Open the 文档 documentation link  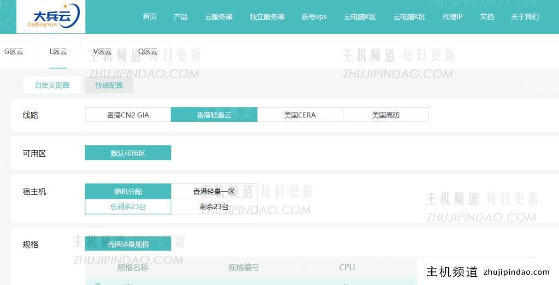(x=487, y=16)
